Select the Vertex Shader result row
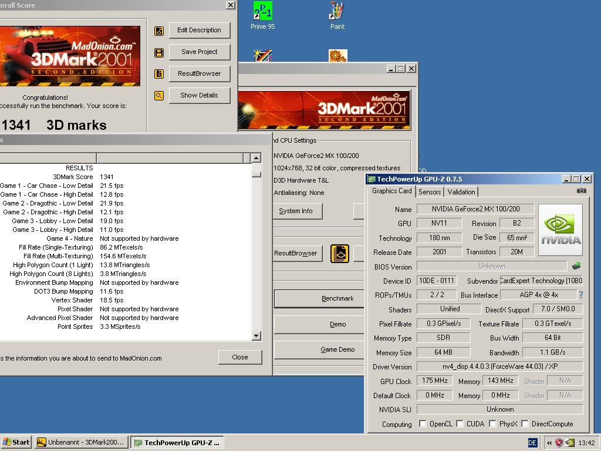 tap(126, 300)
